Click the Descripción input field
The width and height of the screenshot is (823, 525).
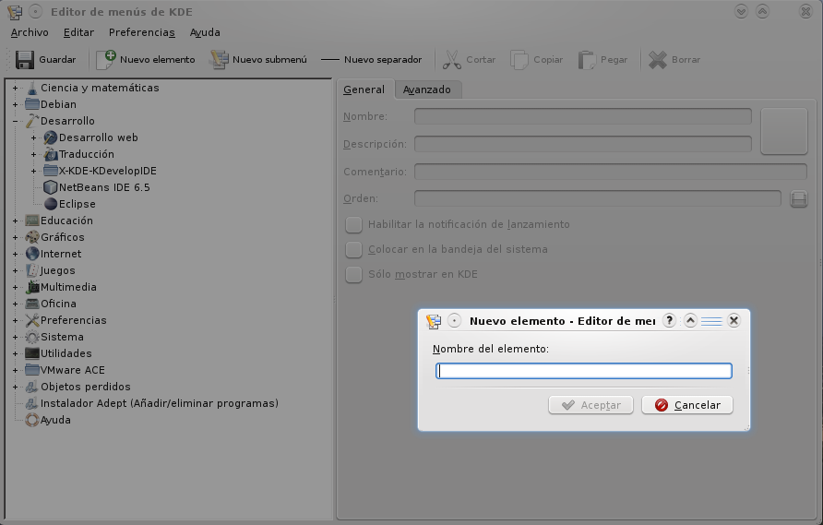[582, 144]
